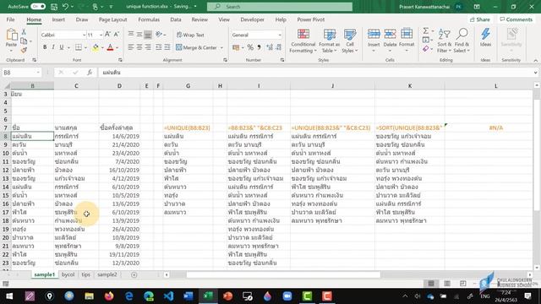Image resolution: width=541 pixels, height=304 pixels.
Task: Click the Borders icon
Action: [x=79, y=47]
